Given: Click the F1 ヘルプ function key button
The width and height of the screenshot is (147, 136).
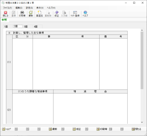Looking at the screenshot, I should (x=6, y=129).
